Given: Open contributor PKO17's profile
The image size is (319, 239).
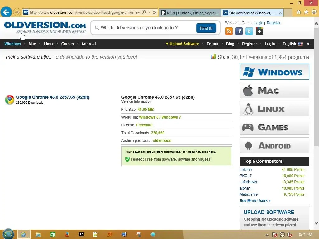Looking at the screenshot, I should coord(245,176).
